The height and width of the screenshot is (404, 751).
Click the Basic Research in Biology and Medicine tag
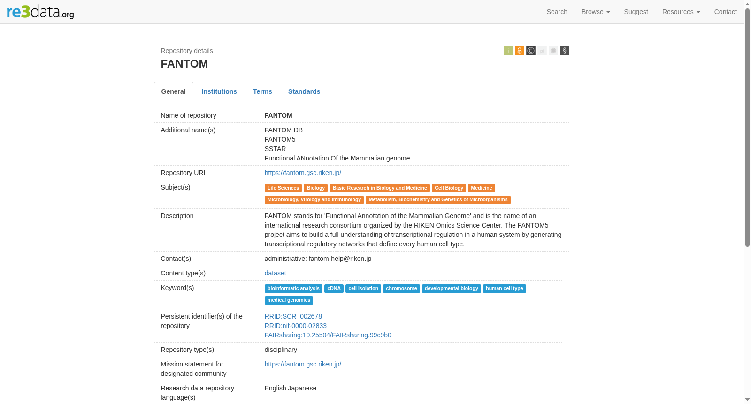(x=380, y=188)
